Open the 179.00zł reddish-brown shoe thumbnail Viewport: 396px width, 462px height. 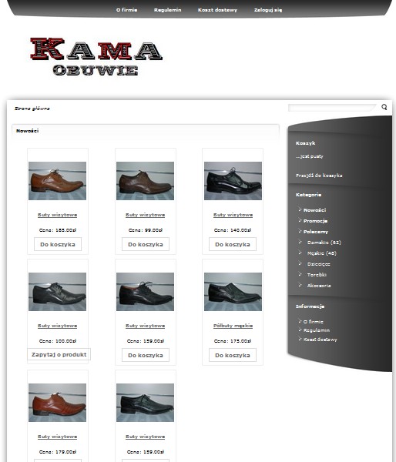(58, 403)
